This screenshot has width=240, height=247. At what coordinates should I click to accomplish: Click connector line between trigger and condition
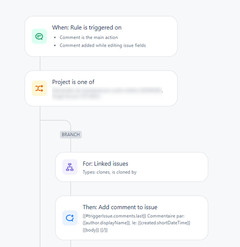coord(40,63)
